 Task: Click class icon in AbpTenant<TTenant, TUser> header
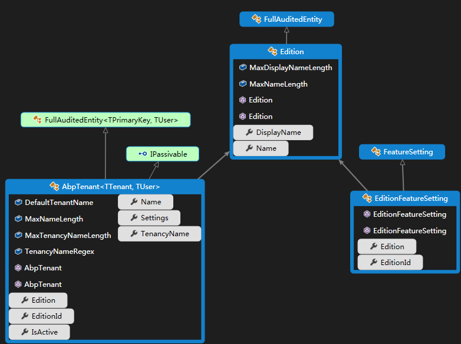click(54, 186)
